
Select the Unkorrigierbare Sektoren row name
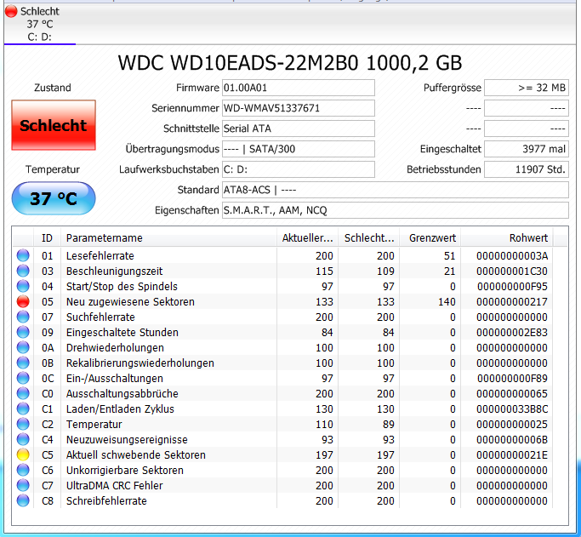point(124,470)
